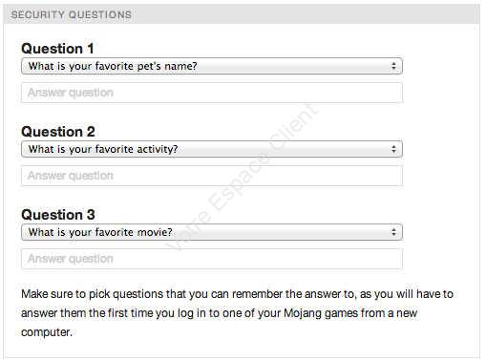The image size is (486, 361).
Task: Focus the answer field under Question 2
Action: 212,176
